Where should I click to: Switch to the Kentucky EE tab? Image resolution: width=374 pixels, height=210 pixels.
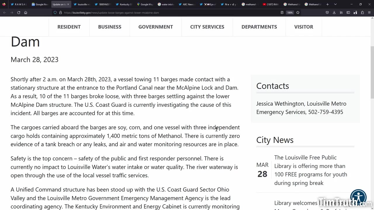click(x=124, y=4)
